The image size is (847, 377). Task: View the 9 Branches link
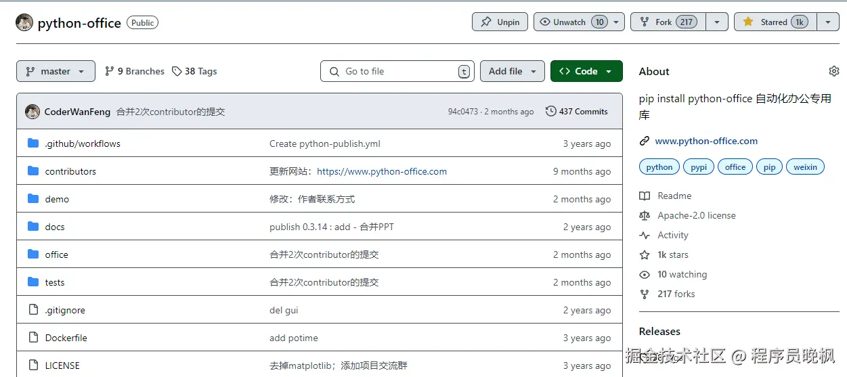pyautogui.click(x=135, y=71)
